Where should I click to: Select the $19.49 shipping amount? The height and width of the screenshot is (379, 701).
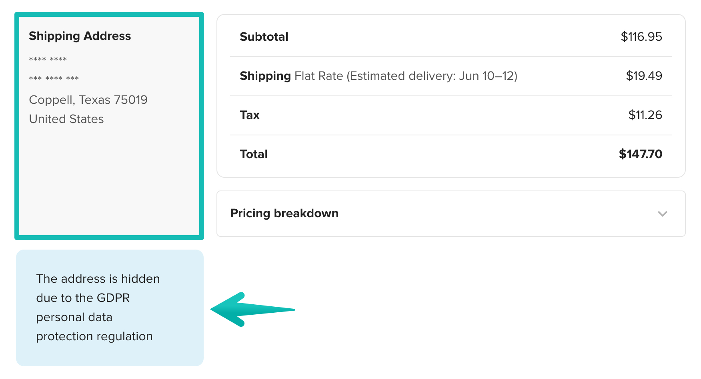644,76
